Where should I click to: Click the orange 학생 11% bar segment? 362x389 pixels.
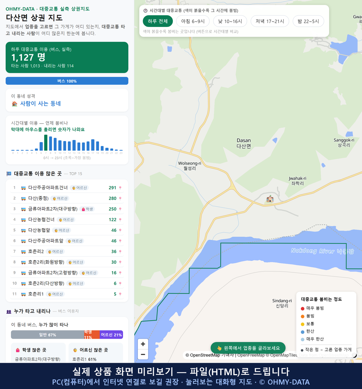click(x=92, y=335)
